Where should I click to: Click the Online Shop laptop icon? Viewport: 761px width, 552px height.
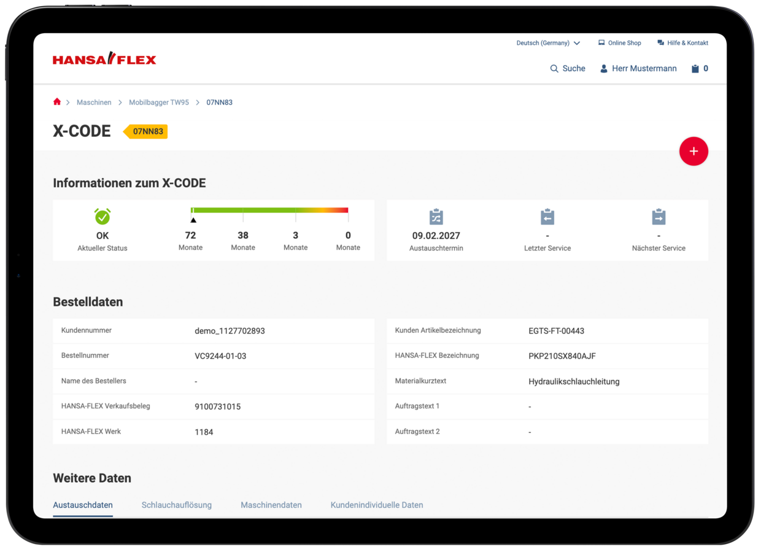[x=601, y=43]
